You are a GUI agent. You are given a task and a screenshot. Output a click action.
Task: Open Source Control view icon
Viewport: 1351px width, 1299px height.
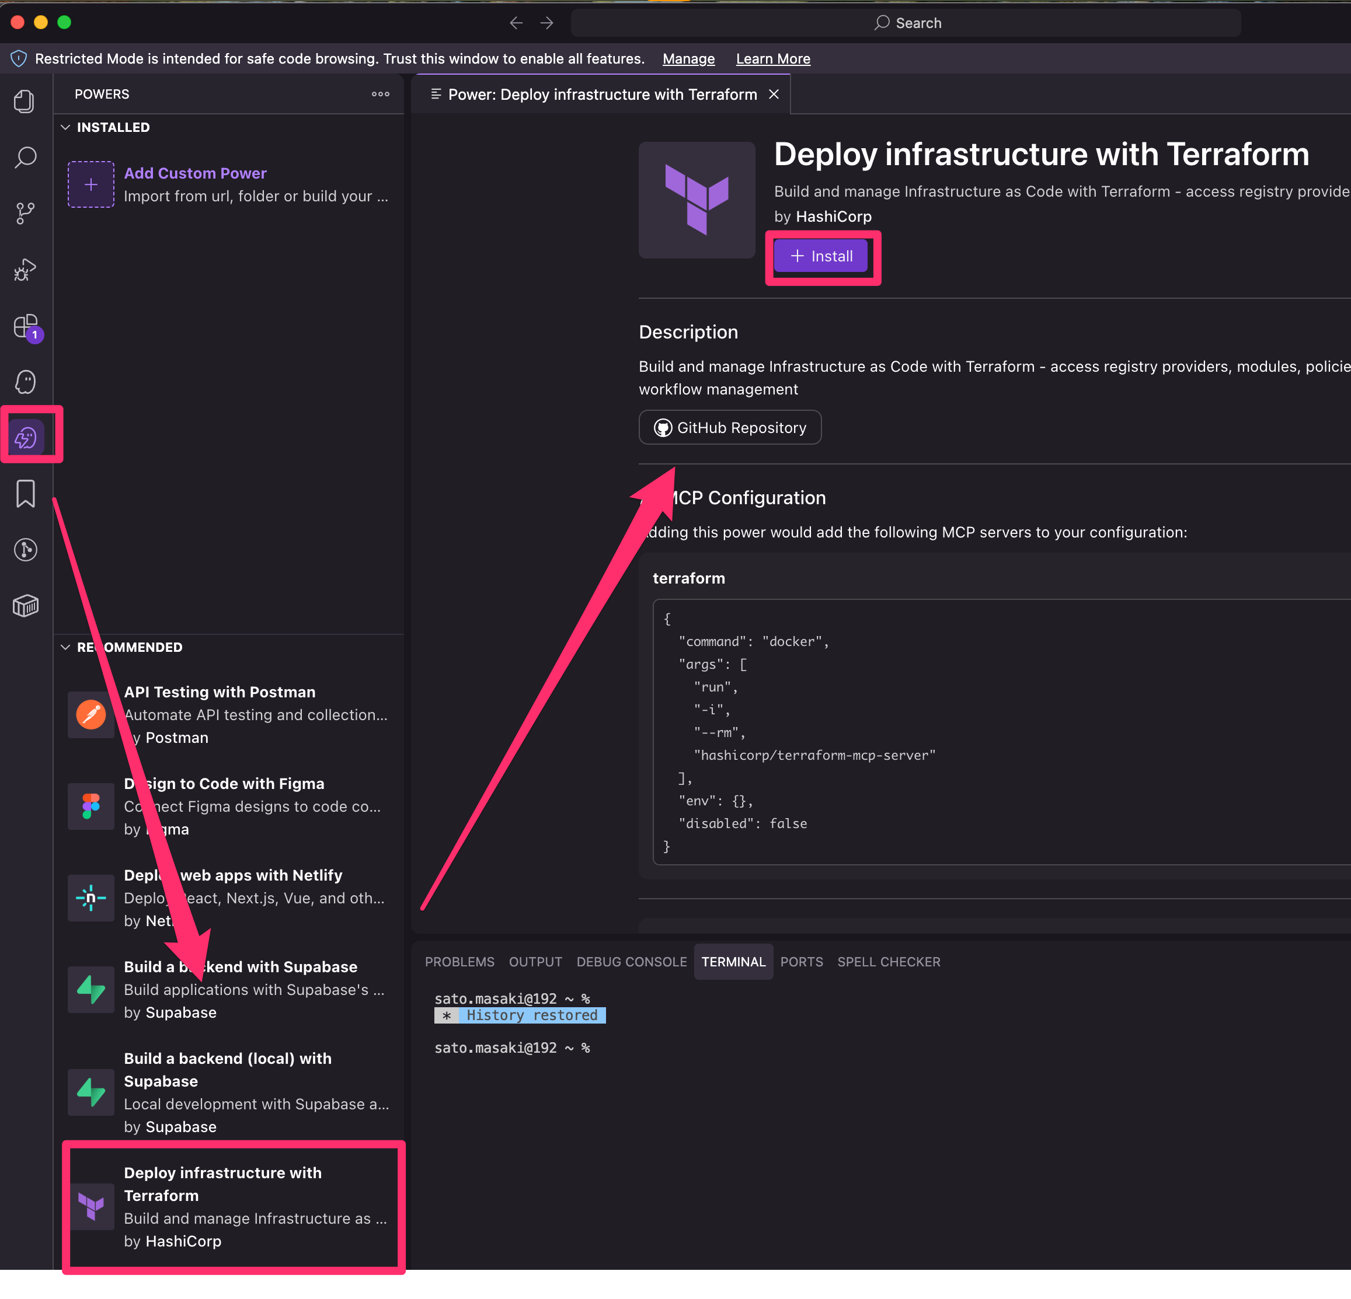[x=25, y=214]
